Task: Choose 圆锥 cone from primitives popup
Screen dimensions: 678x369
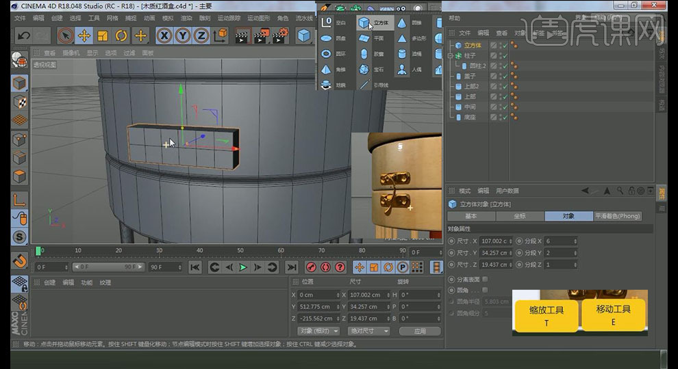Action: (x=410, y=23)
